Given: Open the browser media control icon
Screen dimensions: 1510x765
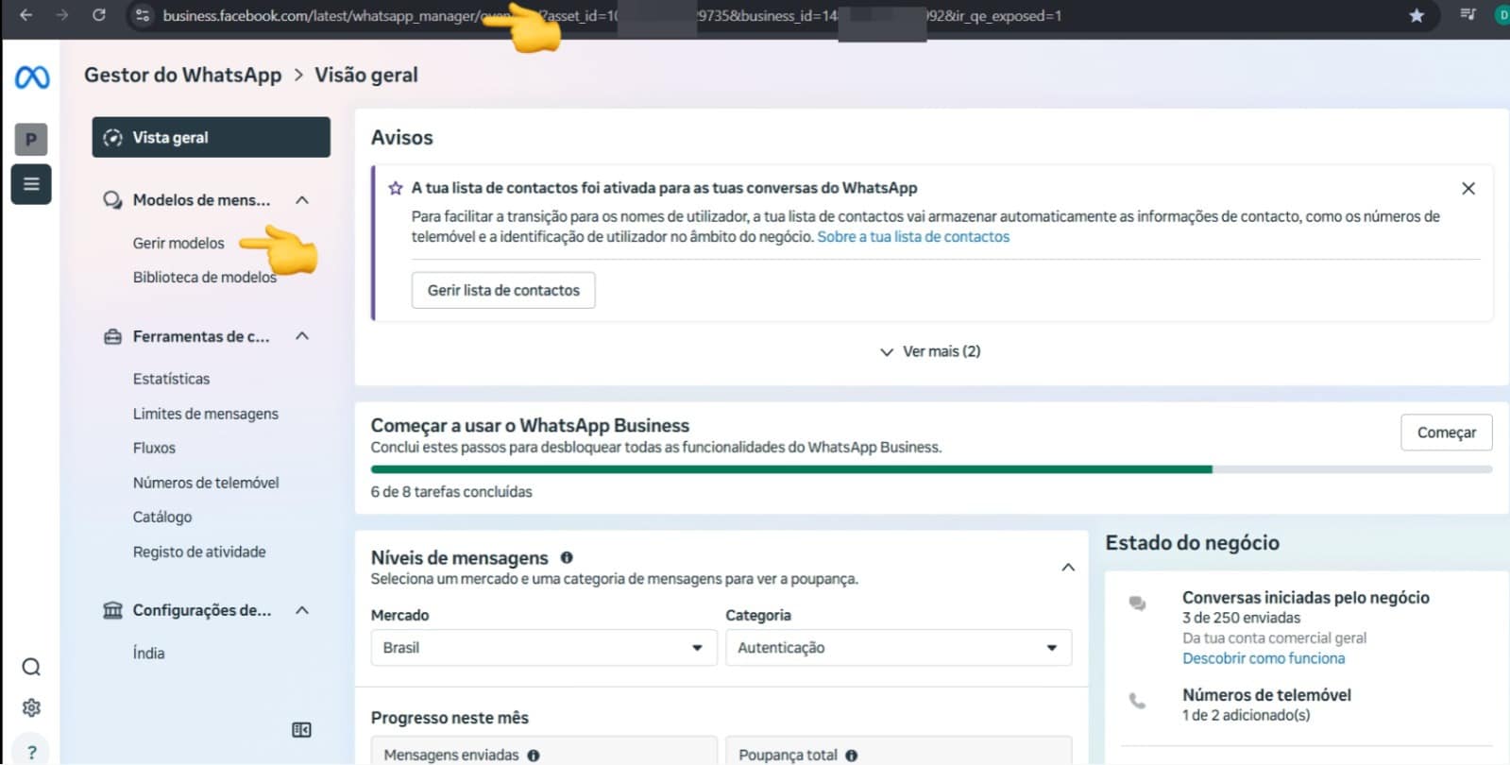Looking at the screenshot, I should pyautogui.click(x=1468, y=14).
